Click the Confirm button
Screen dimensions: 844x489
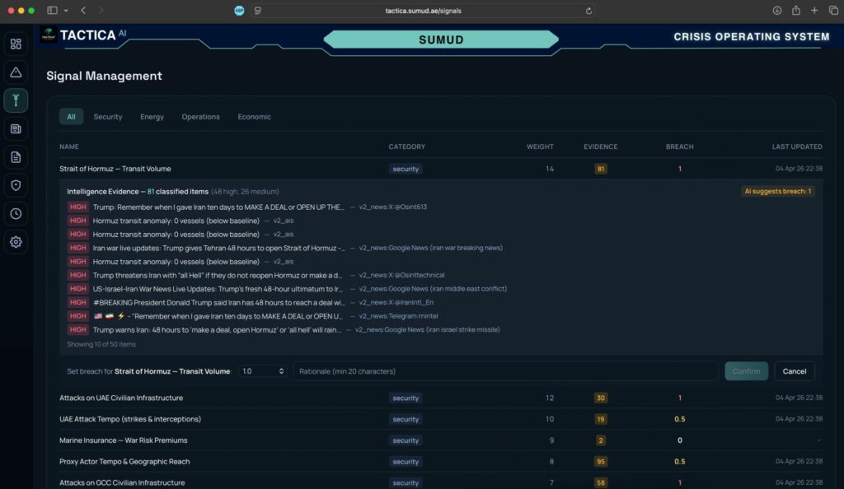746,371
